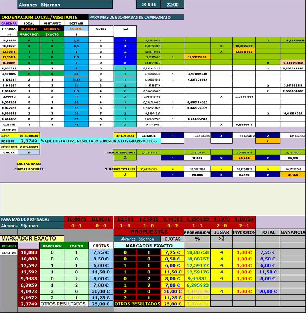This screenshot has height=313, width=306.
Task: Select the kickoff time cell 22:00
Action: pyautogui.click(x=173, y=5)
